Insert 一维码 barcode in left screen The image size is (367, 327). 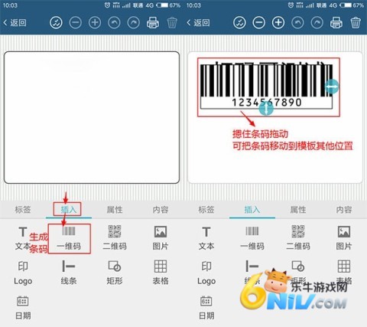tap(69, 238)
